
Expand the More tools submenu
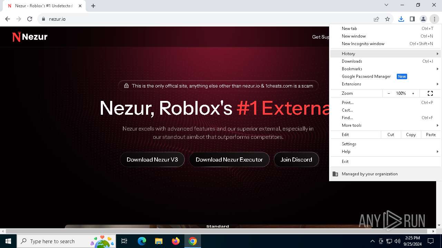click(386, 125)
